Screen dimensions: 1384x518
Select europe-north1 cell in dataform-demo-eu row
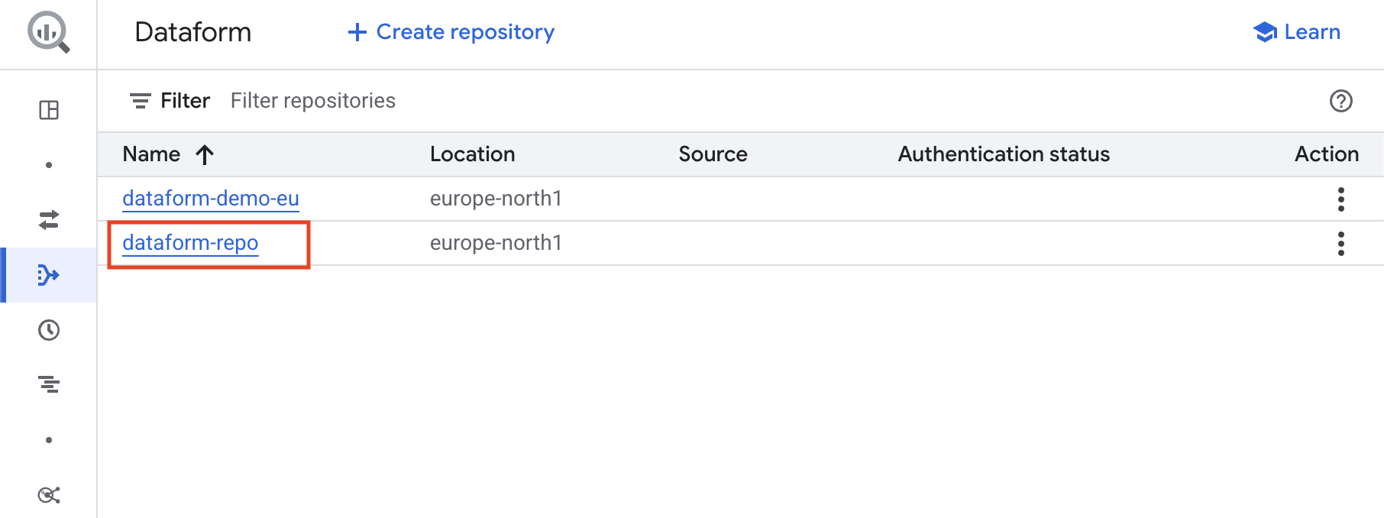click(496, 199)
